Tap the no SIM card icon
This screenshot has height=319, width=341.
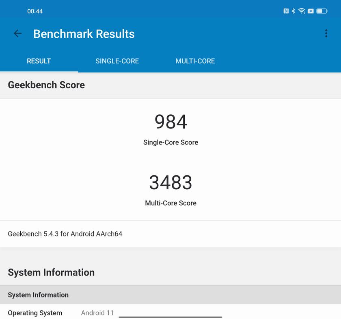pyautogui.click(x=311, y=11)
